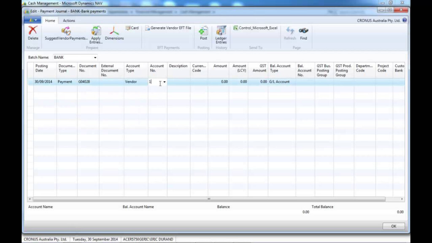Image resolution: width=432 pixels, height=243 pixels.
Task: Send to Control_Microsoft_Excel
Action: click(255, 28)
